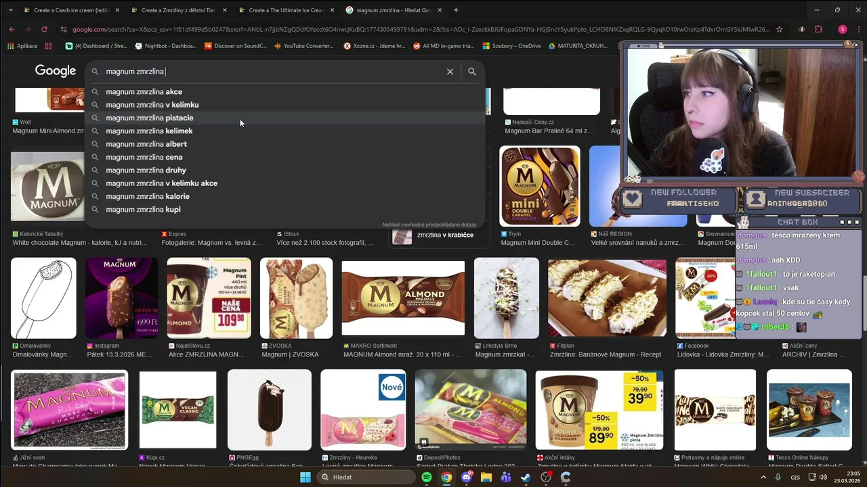
Task: Click the microphone icon in system tray
Action: pyautogui.click(x=778, y=478)
